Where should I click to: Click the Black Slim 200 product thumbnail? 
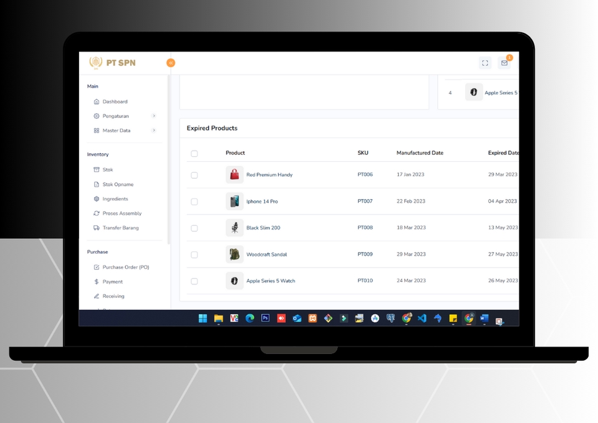234,228
